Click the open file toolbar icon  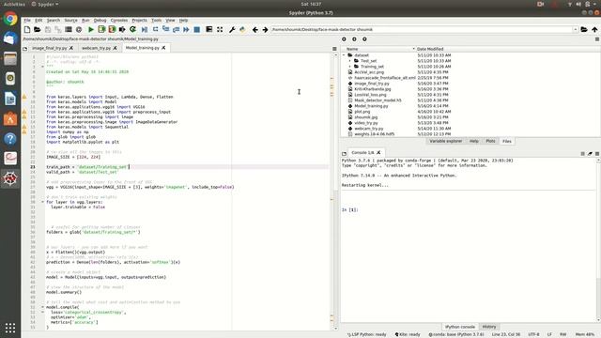(x=38, y=29)
